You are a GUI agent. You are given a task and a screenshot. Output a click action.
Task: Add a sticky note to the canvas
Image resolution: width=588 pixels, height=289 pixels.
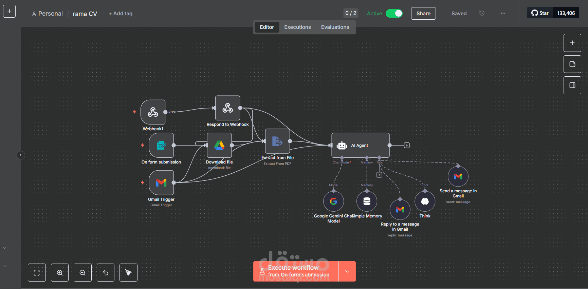tap(572, 64)
